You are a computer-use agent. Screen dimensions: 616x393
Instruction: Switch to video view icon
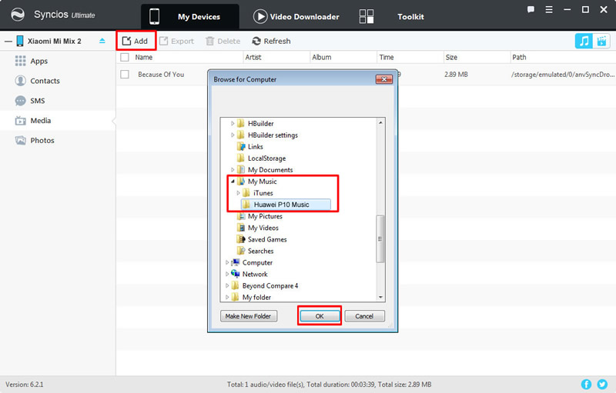pos(601,41)
